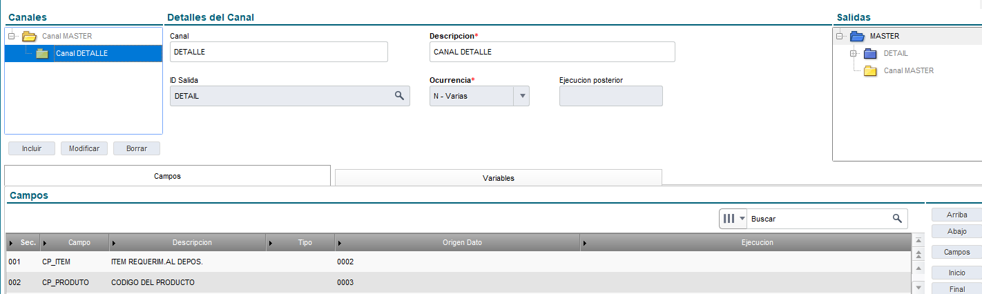The width and height of the screenshot is (982, 294).
Task: Sort by the Origen Dato column header
Action: (458, 242)
